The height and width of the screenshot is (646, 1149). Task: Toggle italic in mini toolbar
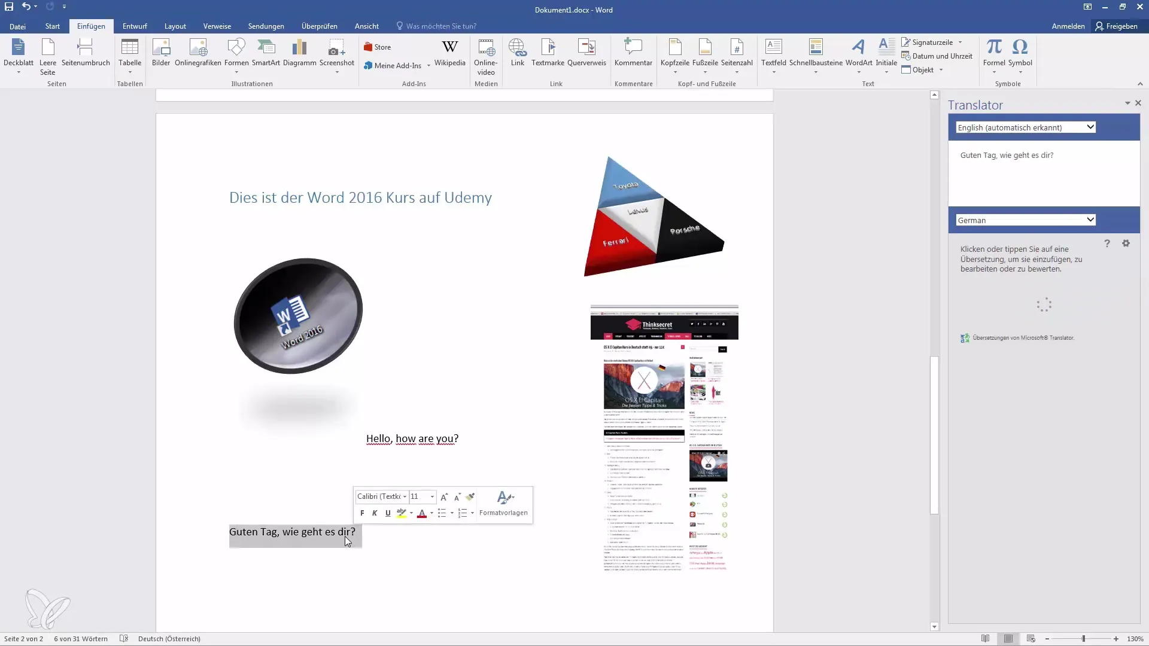tap(375, 513)
